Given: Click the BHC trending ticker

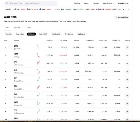Looking at the screenshot, I should coord(66,9).
